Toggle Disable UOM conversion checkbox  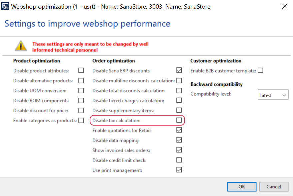81,90
